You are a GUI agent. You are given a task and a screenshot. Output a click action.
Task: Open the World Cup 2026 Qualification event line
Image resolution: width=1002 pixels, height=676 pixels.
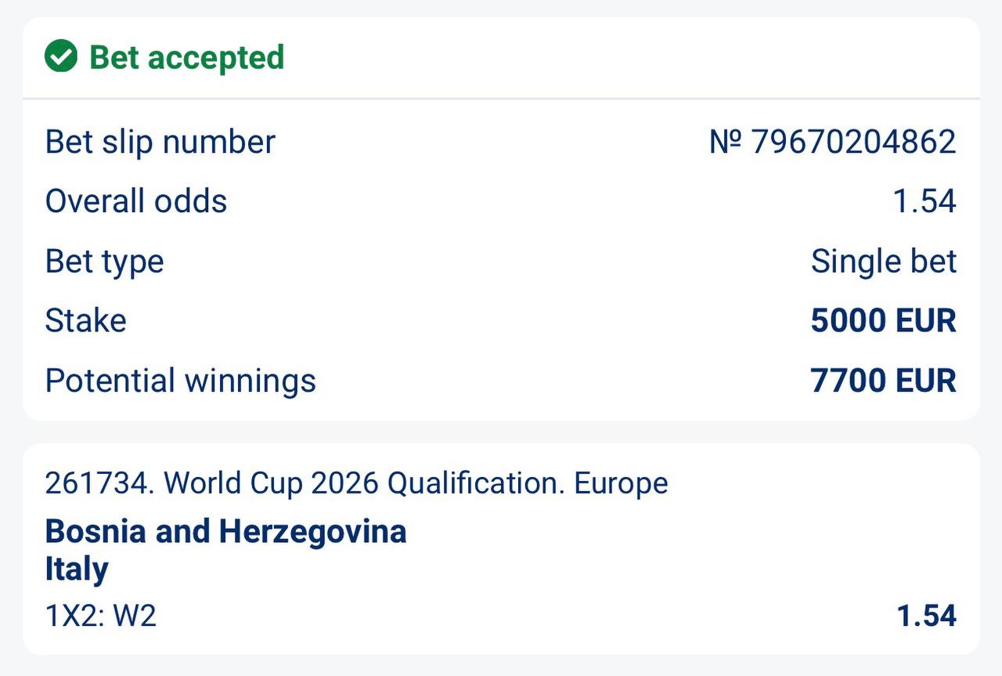(357, 483)
